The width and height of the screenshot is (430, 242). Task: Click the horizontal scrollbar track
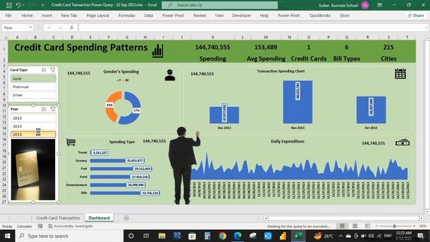(343, 218)
